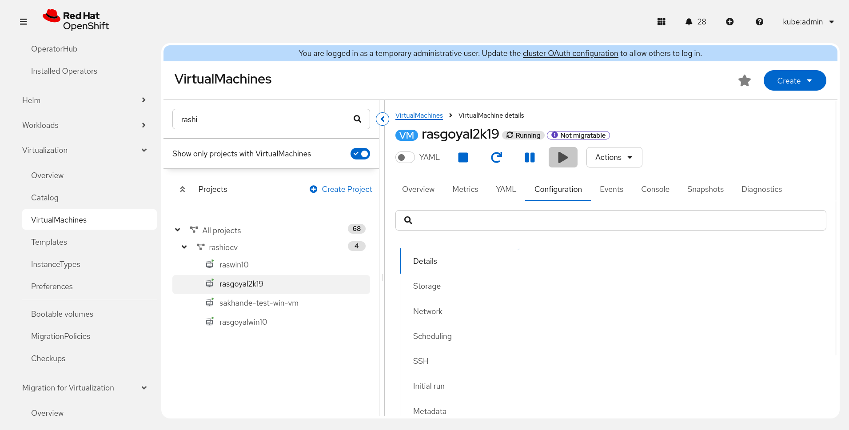Screen dimensions: 849x430
Task: Collapse the rashiocv project tree node
Action: pos(184,247)
